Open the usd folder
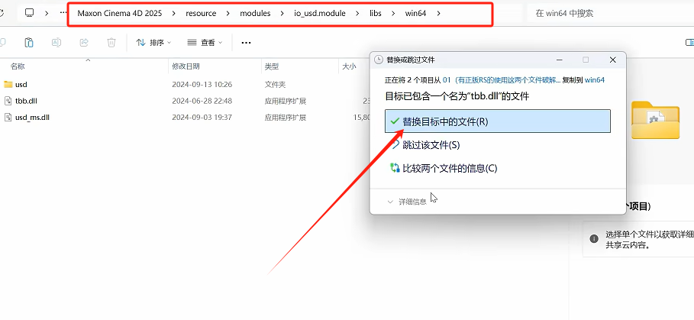694x320 pixels. point(21,84)
